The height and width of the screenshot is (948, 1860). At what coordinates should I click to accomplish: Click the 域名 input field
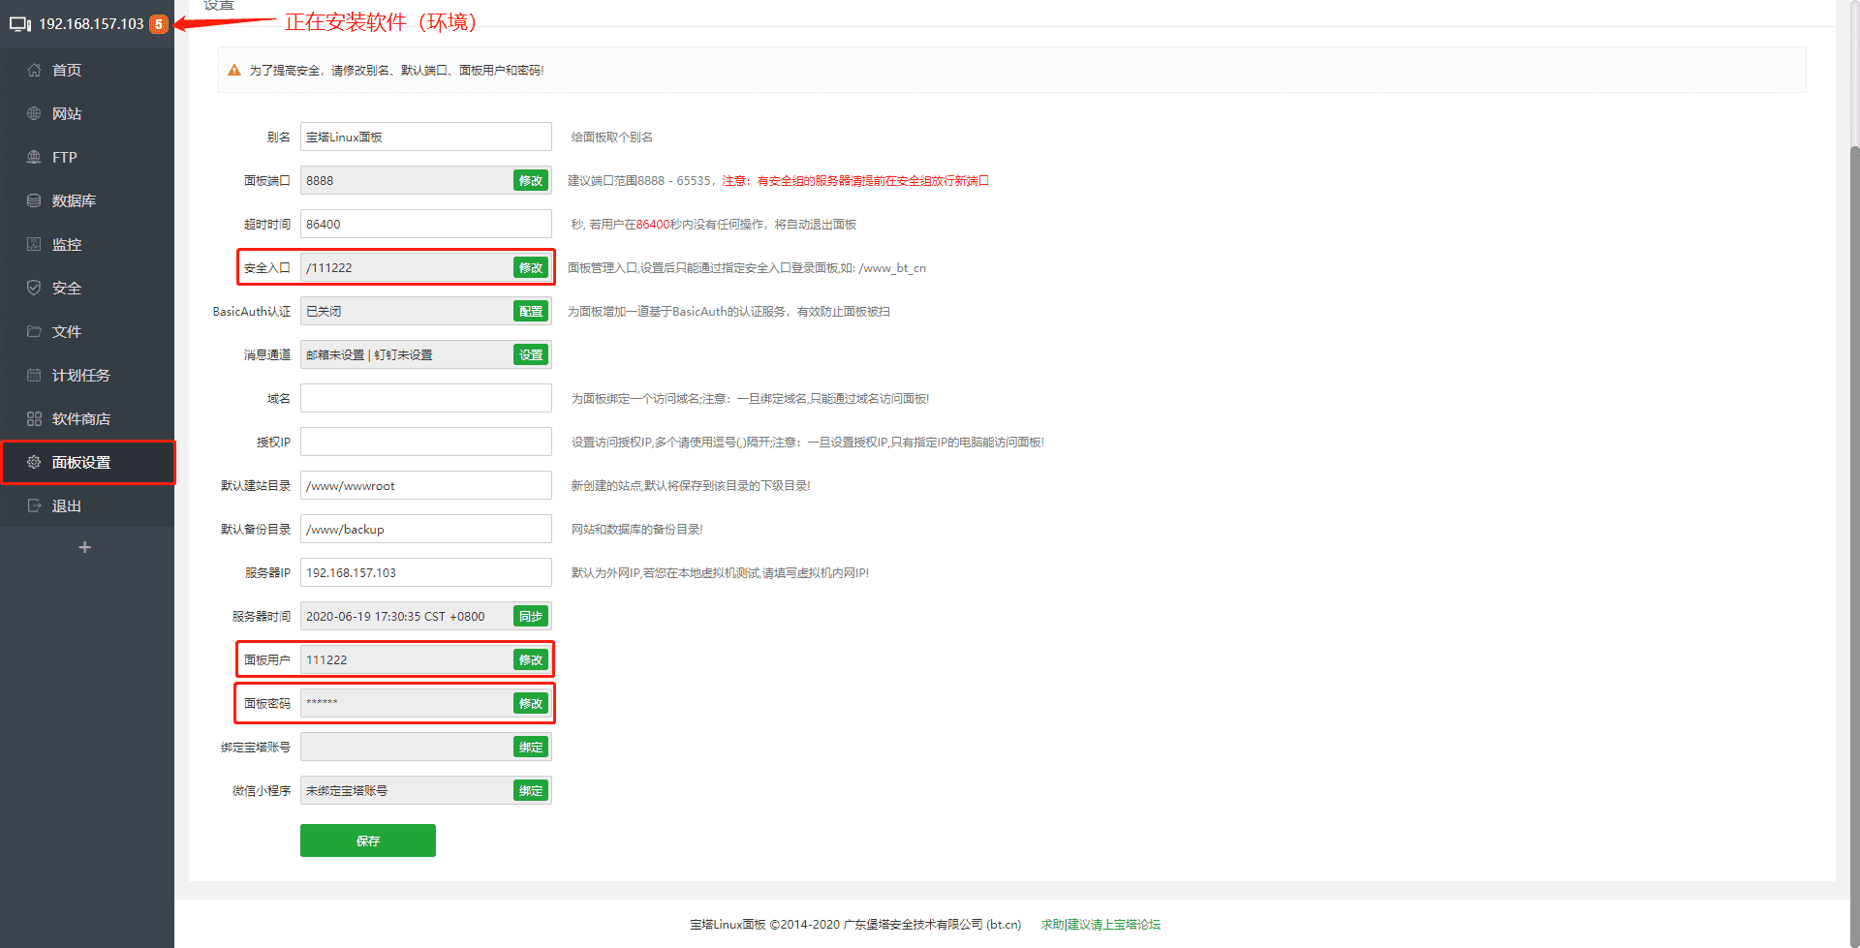point(426,398)
